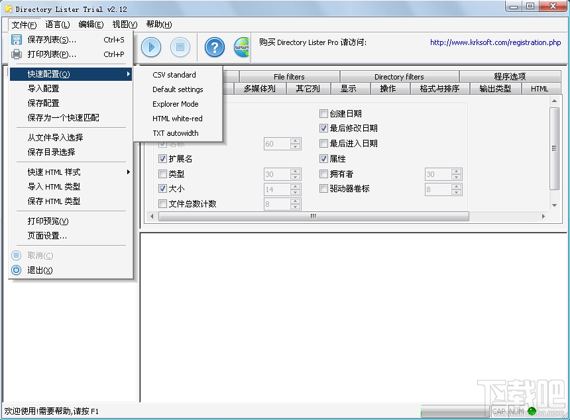
Task: Click the floppy disk icon beside 保存列表
Action: [x=16, y=39]
